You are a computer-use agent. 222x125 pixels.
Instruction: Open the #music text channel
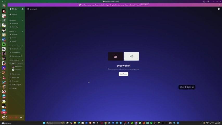point(16,38)
